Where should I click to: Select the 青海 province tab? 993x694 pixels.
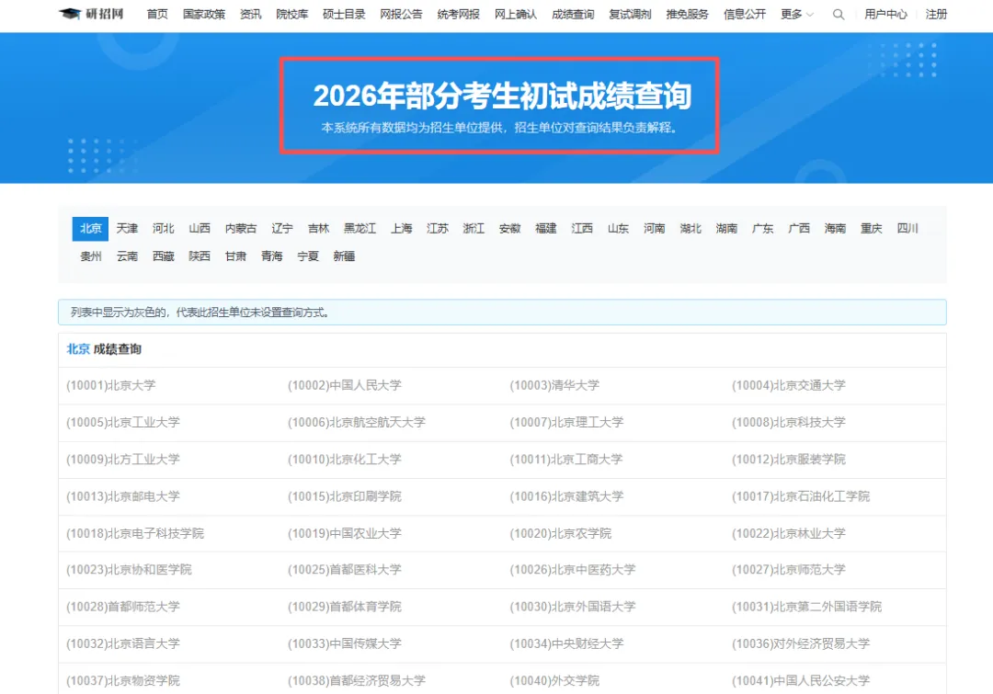click(x=271, y=256)
